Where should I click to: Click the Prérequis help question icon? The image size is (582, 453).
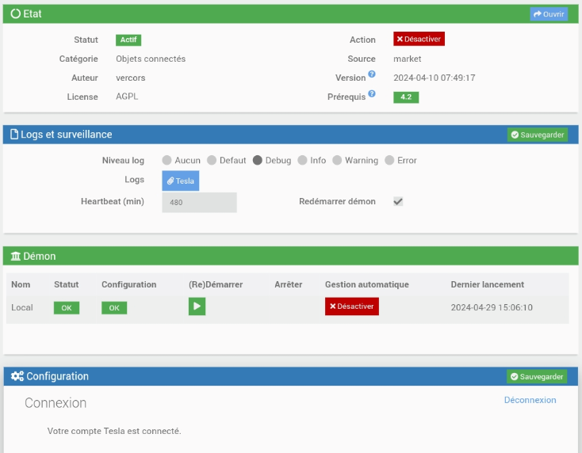click(x=372, y=93)
